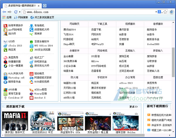The height and width of the screenshot is (138, 176).
Task: Click the 美图秀秀 icon in left list
Action: pyautogui.click(x=5, y=58)
